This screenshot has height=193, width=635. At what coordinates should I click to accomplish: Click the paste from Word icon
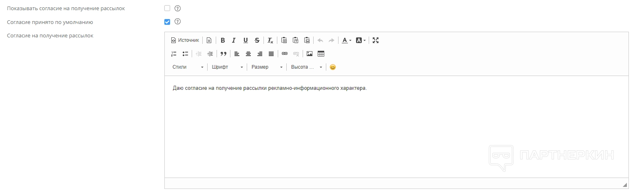coord(307,40)
